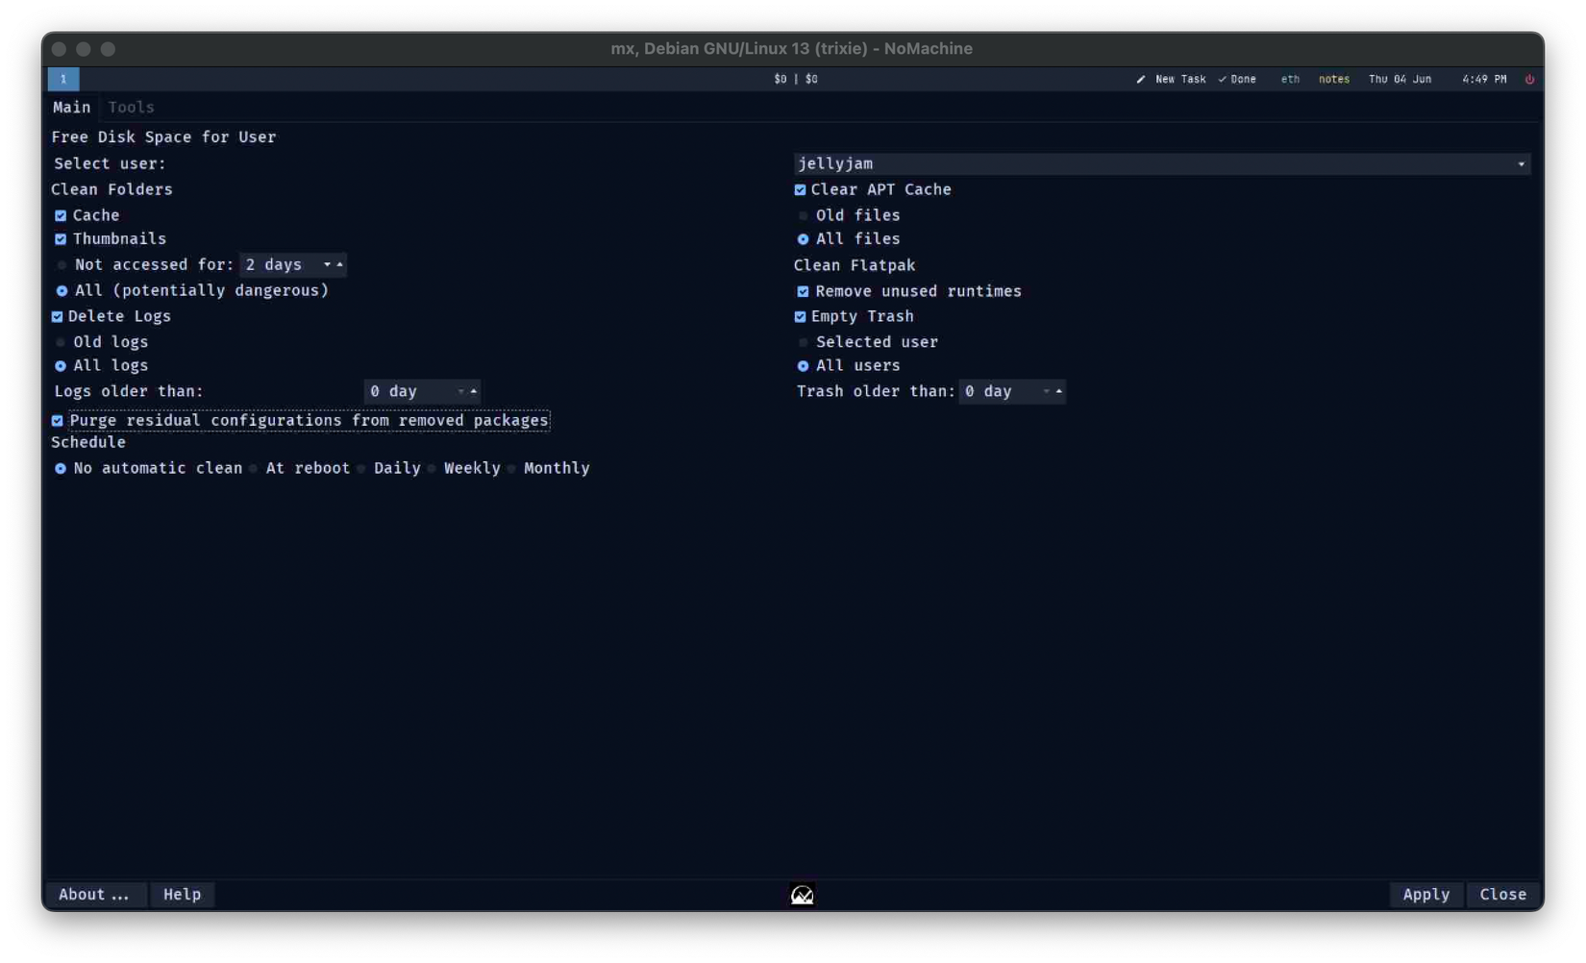Open the jellyjam user dropdown
The image size is (1586, 963).
[1162, 164]
